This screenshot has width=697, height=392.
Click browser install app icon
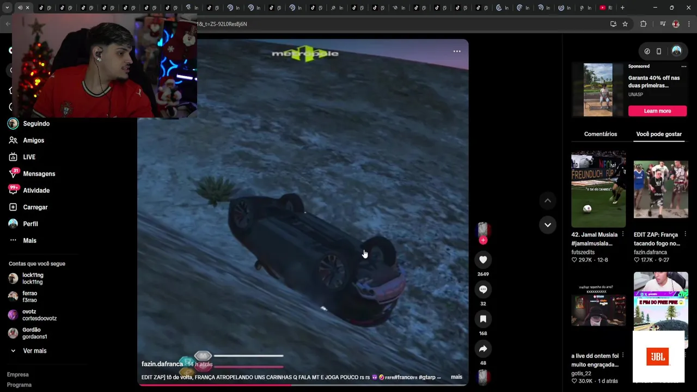tap(613, 24)
